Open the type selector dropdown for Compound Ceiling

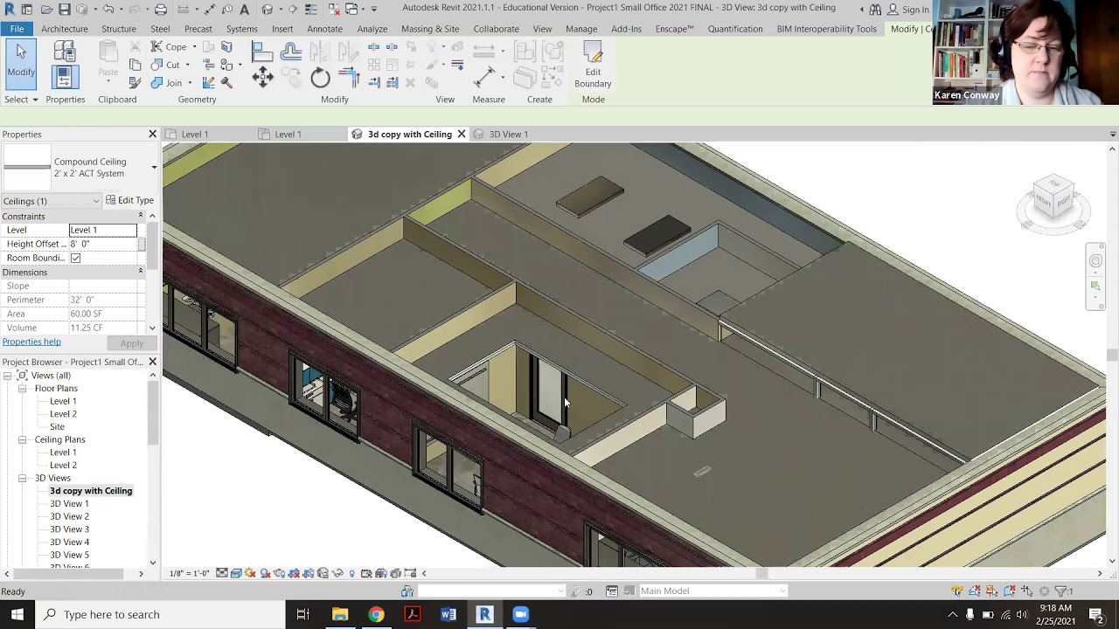point(154,167)
